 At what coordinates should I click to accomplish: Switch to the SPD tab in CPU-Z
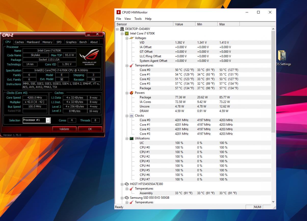click(x=59, y=42)
